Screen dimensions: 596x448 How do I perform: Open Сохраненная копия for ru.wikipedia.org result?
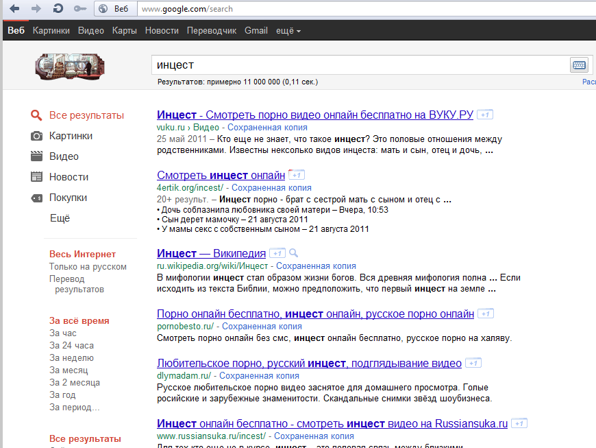(x=316, y=266)
